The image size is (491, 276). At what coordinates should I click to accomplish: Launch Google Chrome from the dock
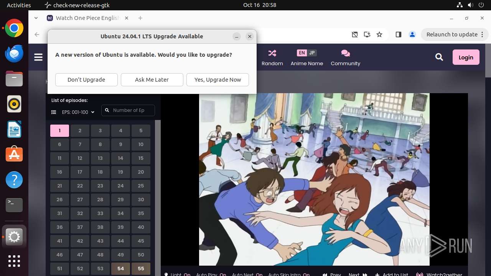(x=14, y=28)
